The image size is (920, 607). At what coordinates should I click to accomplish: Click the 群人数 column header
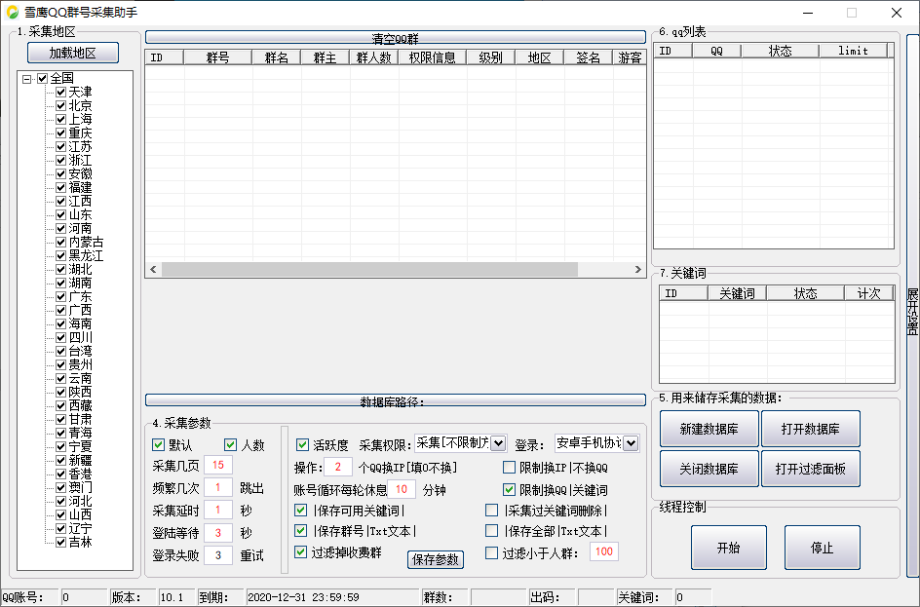click(x=374, y=57)
